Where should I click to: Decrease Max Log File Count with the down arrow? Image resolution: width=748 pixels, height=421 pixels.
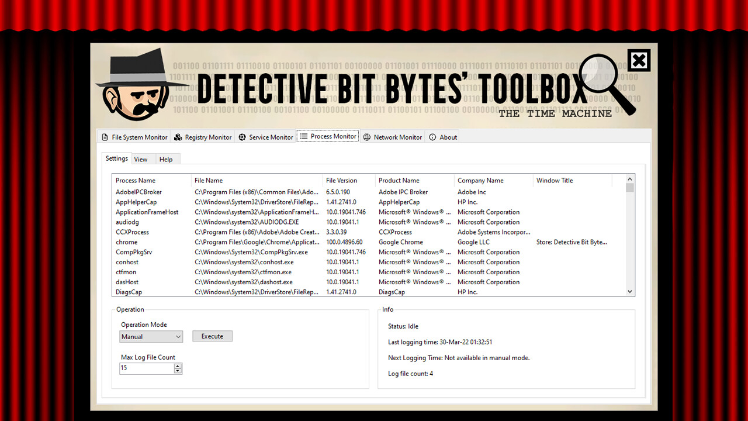(x=177, y=370)
